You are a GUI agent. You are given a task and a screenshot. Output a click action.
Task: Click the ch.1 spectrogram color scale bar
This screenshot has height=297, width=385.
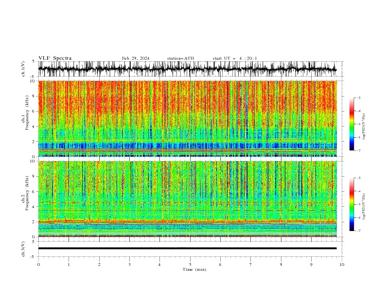(x=351, y=124)
